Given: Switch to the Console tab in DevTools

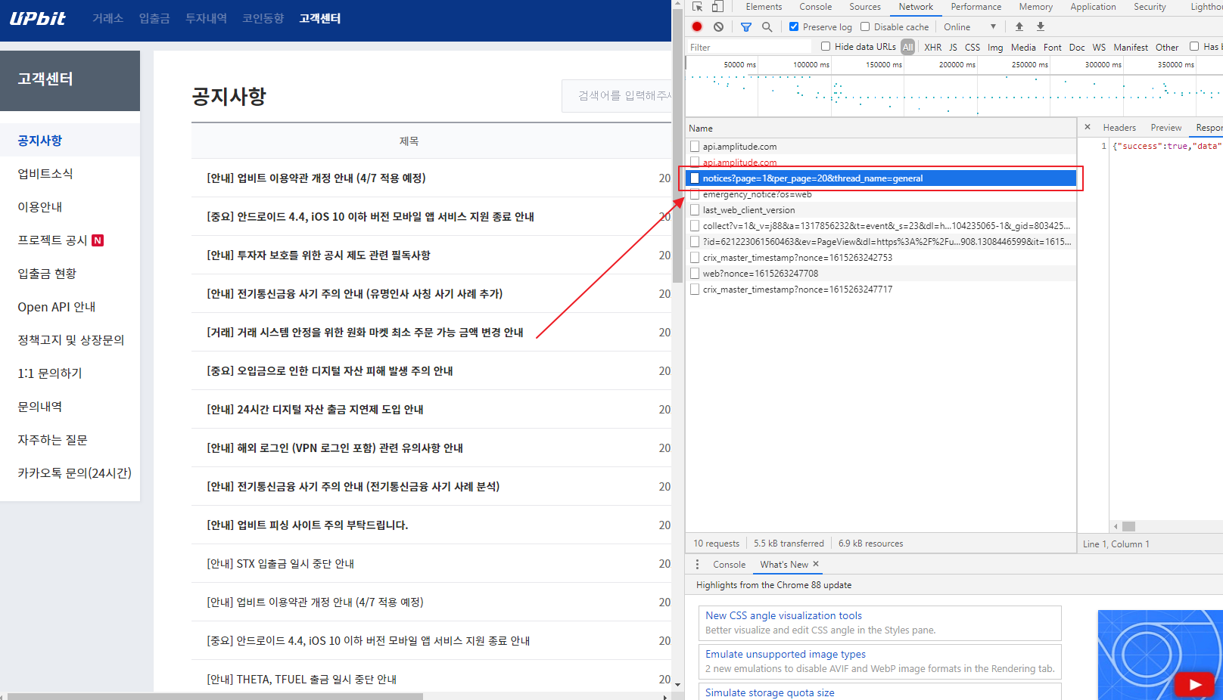Looking at the screenshot, I should click(x=815, y=7).
